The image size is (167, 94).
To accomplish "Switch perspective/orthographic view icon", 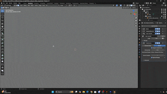I will tap(136, 26).
